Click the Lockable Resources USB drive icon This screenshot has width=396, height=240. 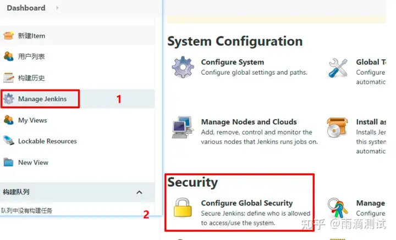(9, 141)
